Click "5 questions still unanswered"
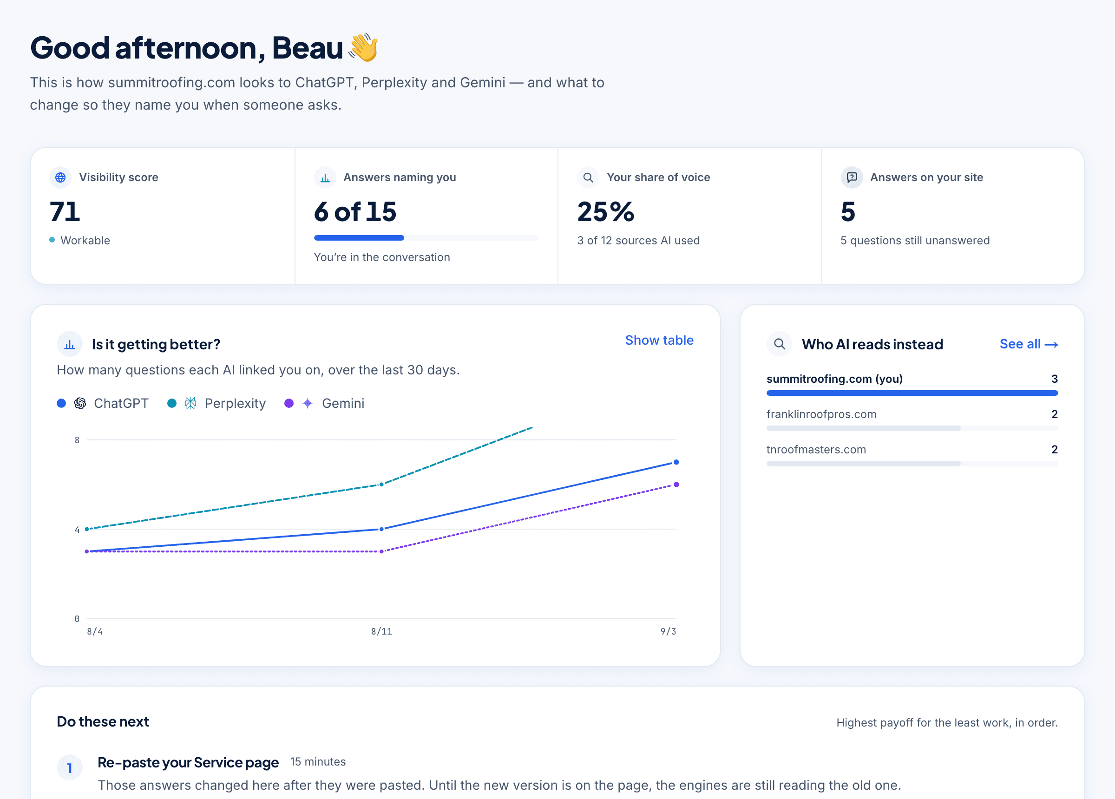This screenshot has height=799, width=1115. pyautogui.click(x=915, y=241)
